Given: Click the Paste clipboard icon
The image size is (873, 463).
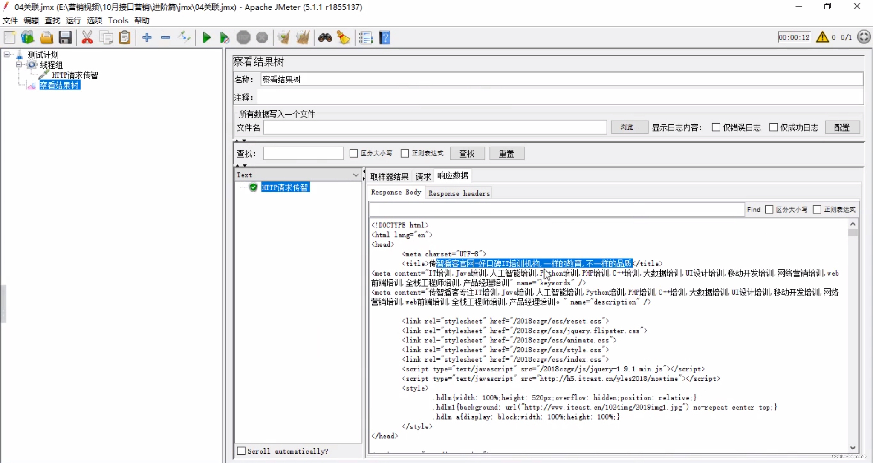Looking at the screenshot, I should tap(124, 37).
